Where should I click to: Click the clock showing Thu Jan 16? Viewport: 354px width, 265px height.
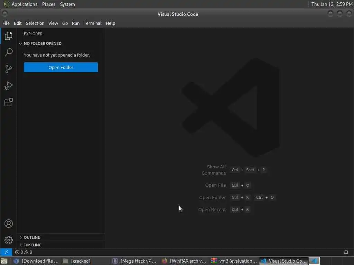pos(332,4)
